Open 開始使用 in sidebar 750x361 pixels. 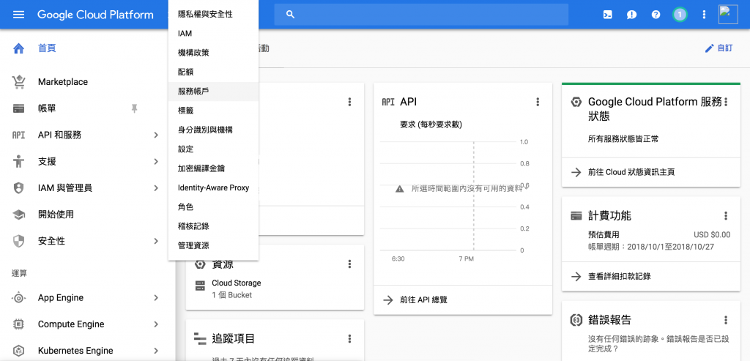pyautogui.click(x=56, y=215)
